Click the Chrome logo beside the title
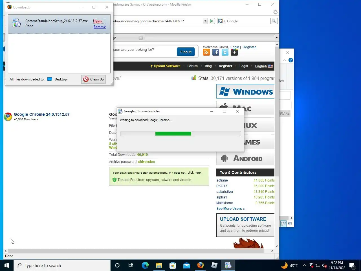 pos(8,117)
